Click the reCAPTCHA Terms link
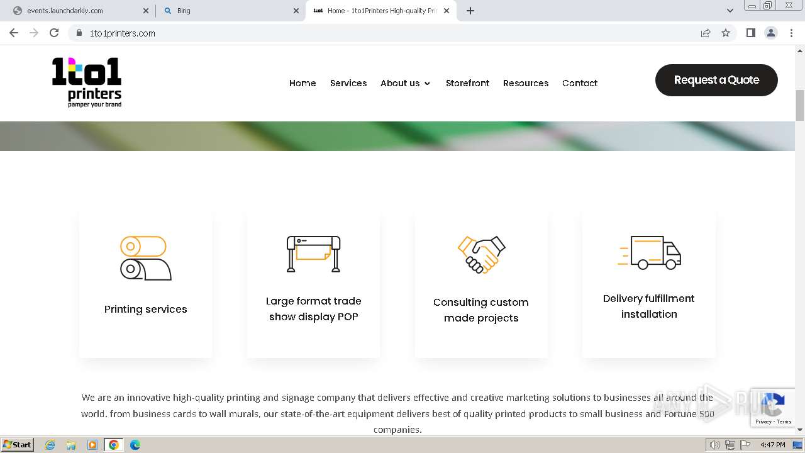 click(784, 422)
